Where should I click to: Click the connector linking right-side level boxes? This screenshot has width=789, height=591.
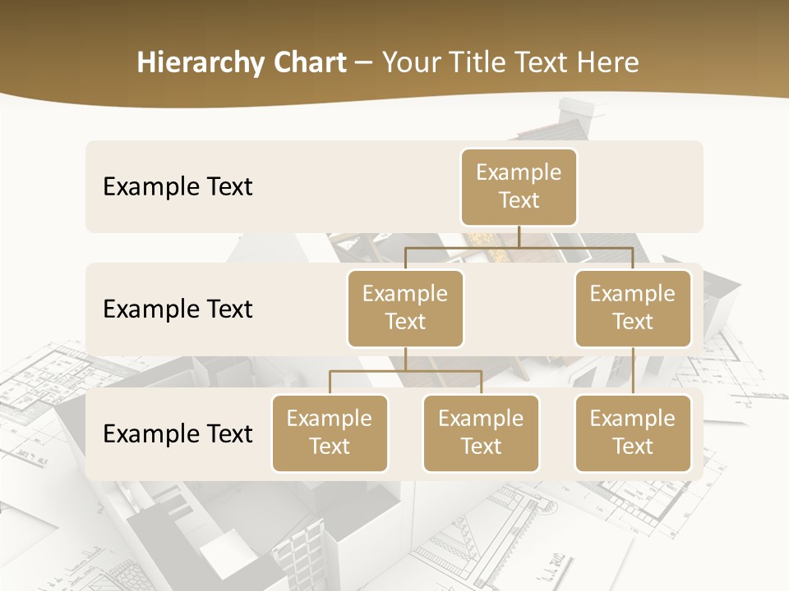[633, 369]
